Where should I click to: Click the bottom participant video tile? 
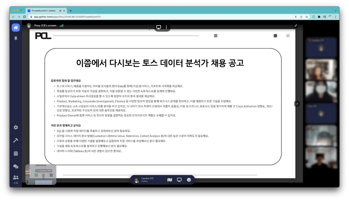tap(321, 158)
